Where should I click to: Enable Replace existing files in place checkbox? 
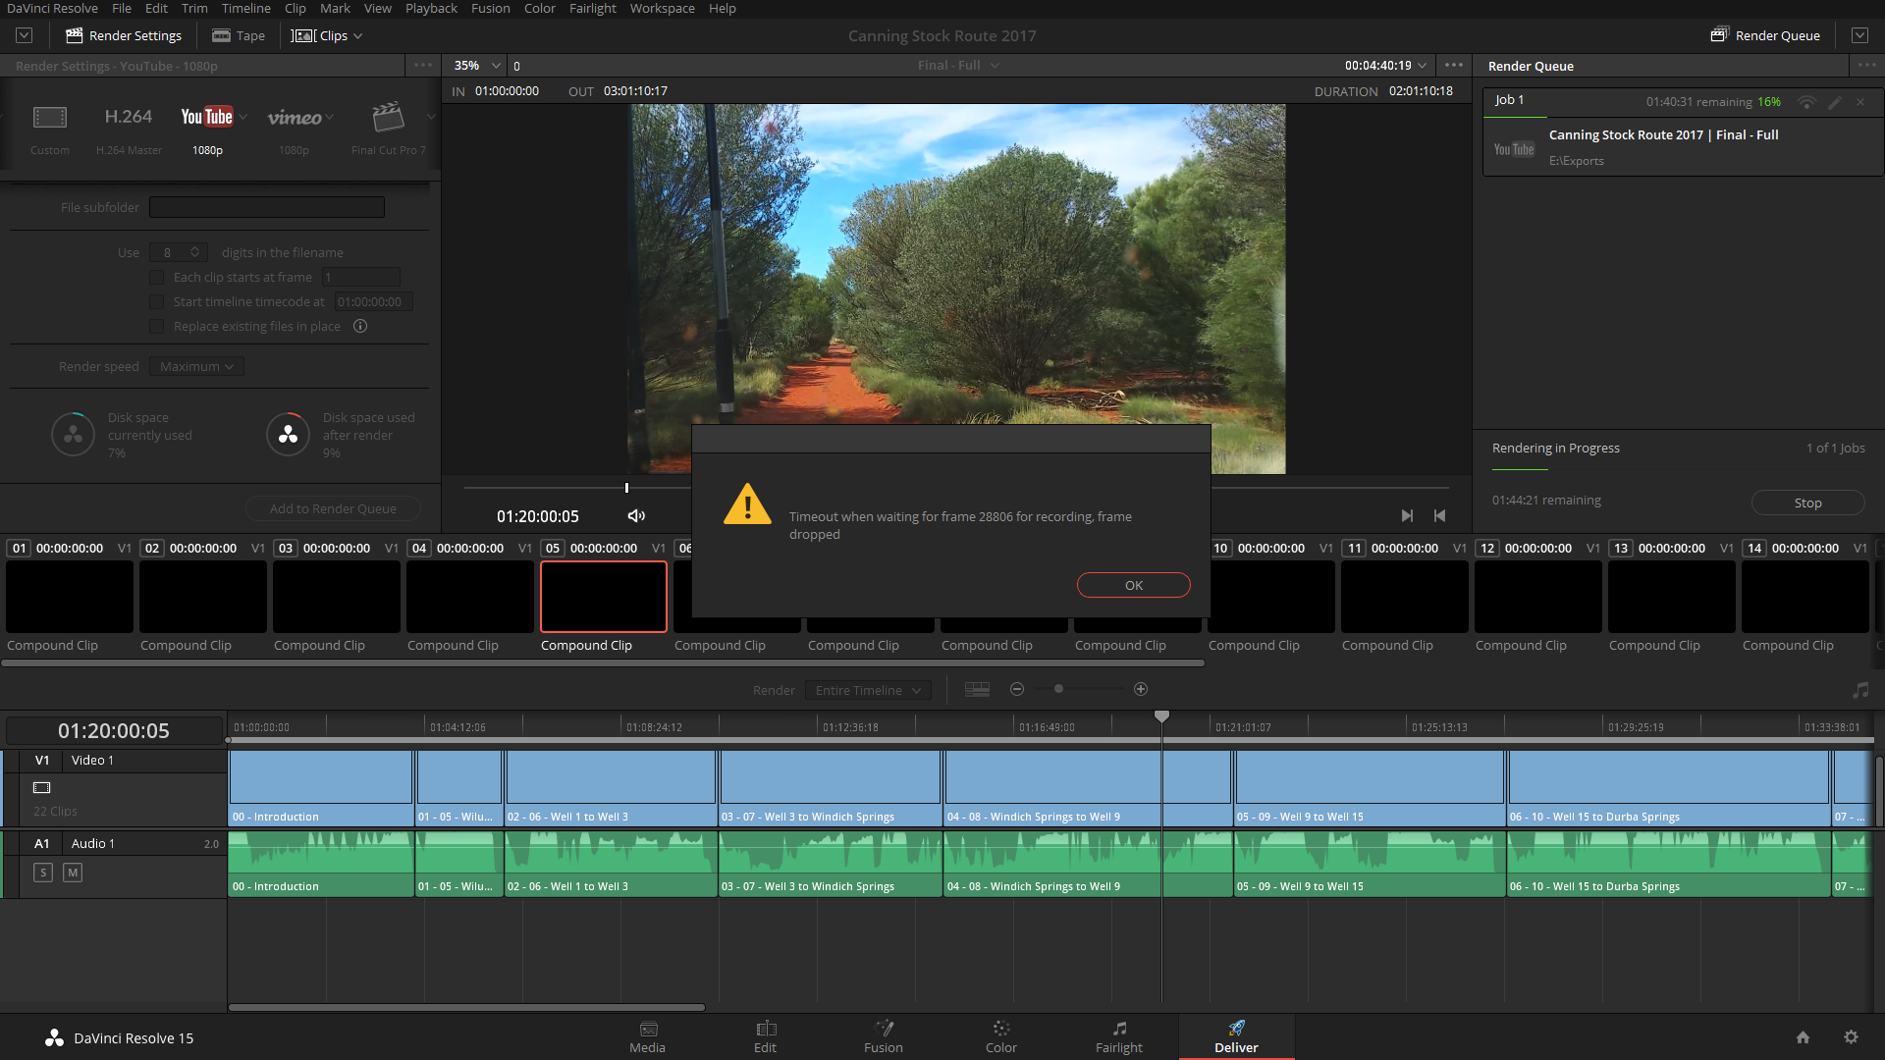click(x=157, y=327)
